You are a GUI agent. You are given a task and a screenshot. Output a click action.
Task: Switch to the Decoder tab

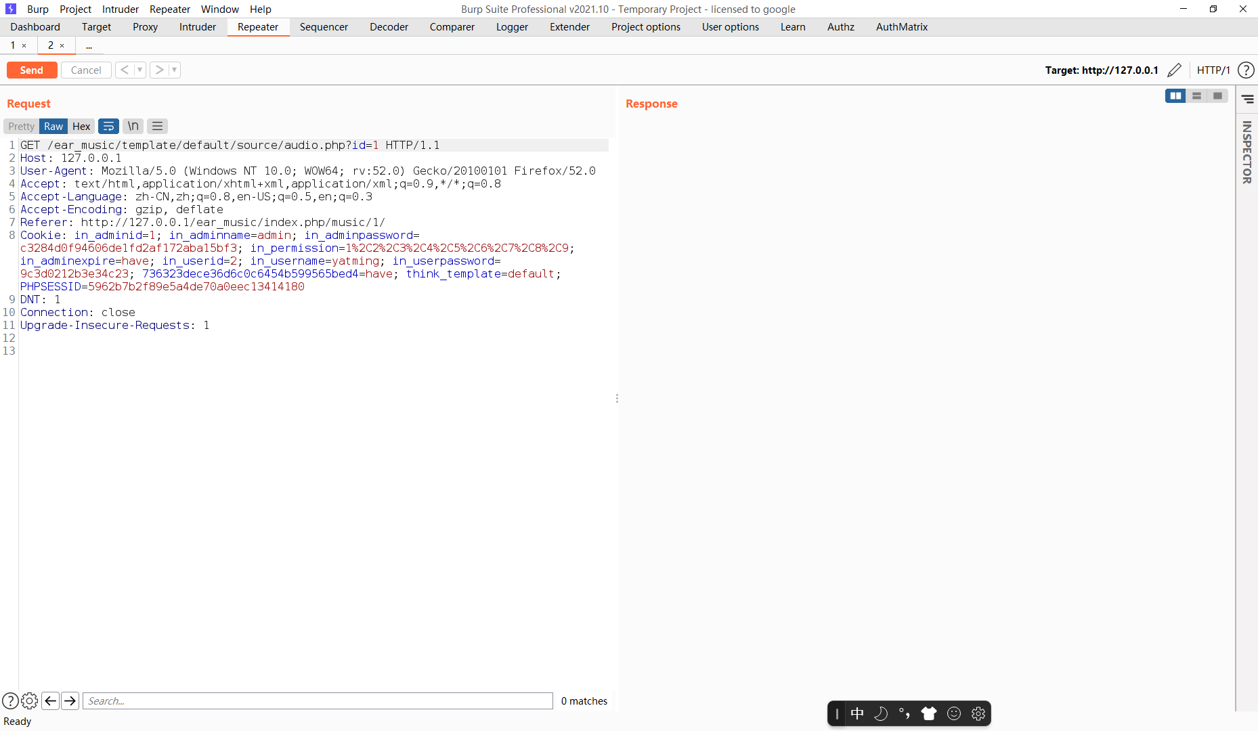click(389, 27)
